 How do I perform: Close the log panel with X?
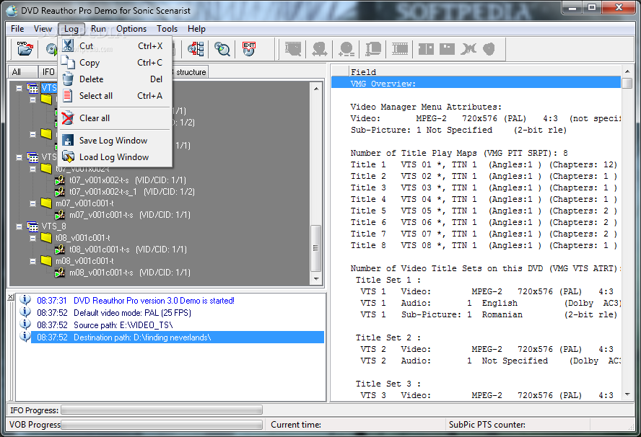[11, 297]
